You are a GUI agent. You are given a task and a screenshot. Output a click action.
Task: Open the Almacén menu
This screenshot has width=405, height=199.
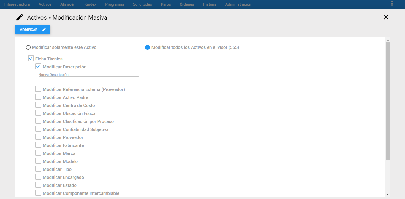tap(68, 4)
